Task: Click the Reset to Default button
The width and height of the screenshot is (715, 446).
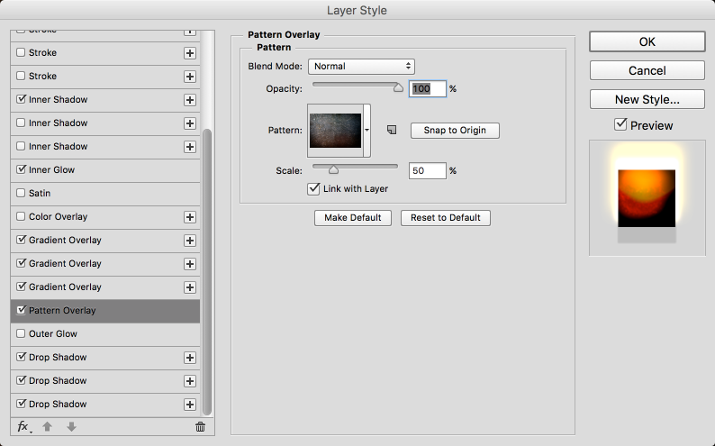Action: 446,217
